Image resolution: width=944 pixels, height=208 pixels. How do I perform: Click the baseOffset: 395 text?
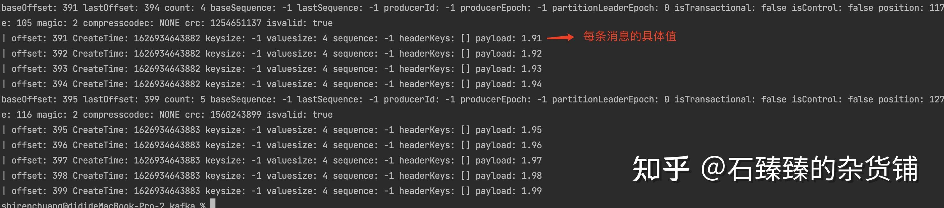[40, 100]
